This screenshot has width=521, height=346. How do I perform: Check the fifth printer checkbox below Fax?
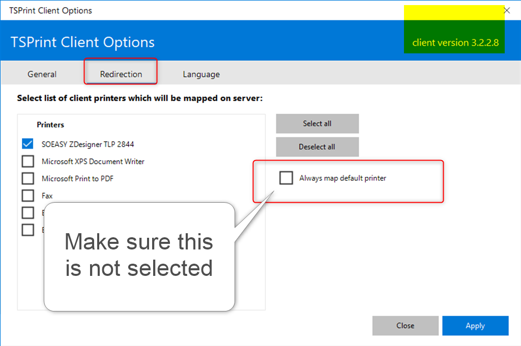[27, 213]
